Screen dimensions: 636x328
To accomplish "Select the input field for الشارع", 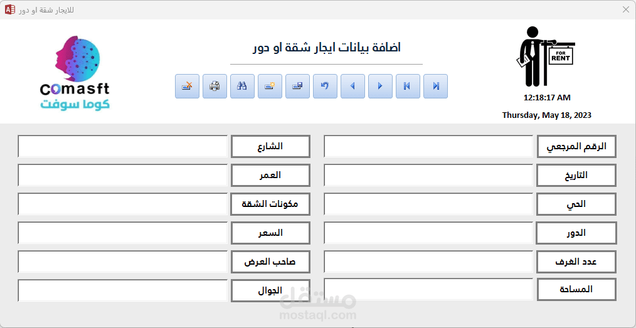I will click(122, 146).
